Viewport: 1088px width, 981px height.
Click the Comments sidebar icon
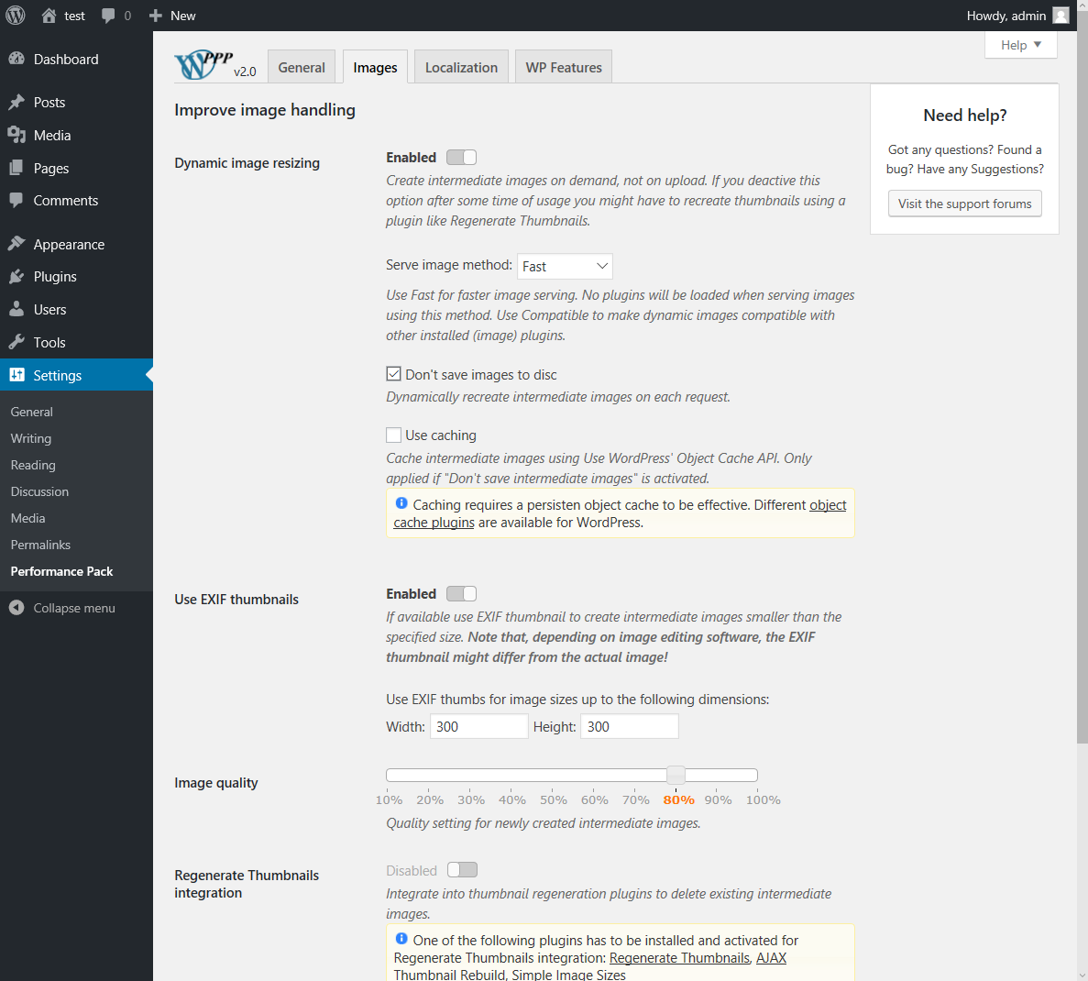[16, 200]
